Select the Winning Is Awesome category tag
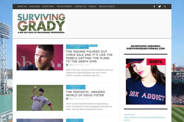The height and width of the screenshot is (122, 184). click(76, 87)
